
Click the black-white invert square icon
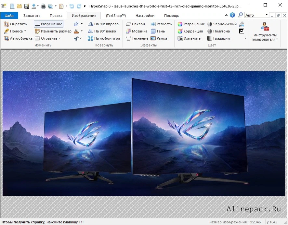(242, 31)
